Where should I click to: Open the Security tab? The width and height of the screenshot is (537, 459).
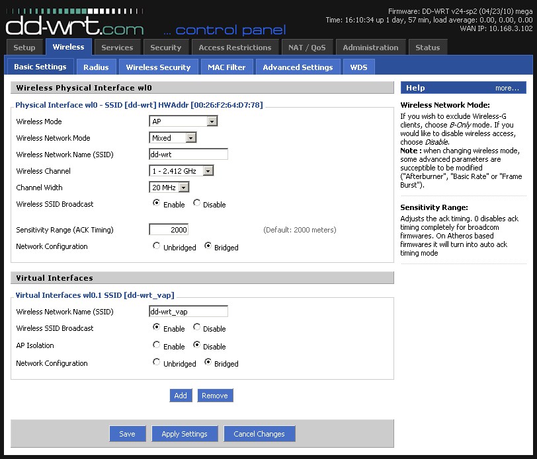[166, 48]
